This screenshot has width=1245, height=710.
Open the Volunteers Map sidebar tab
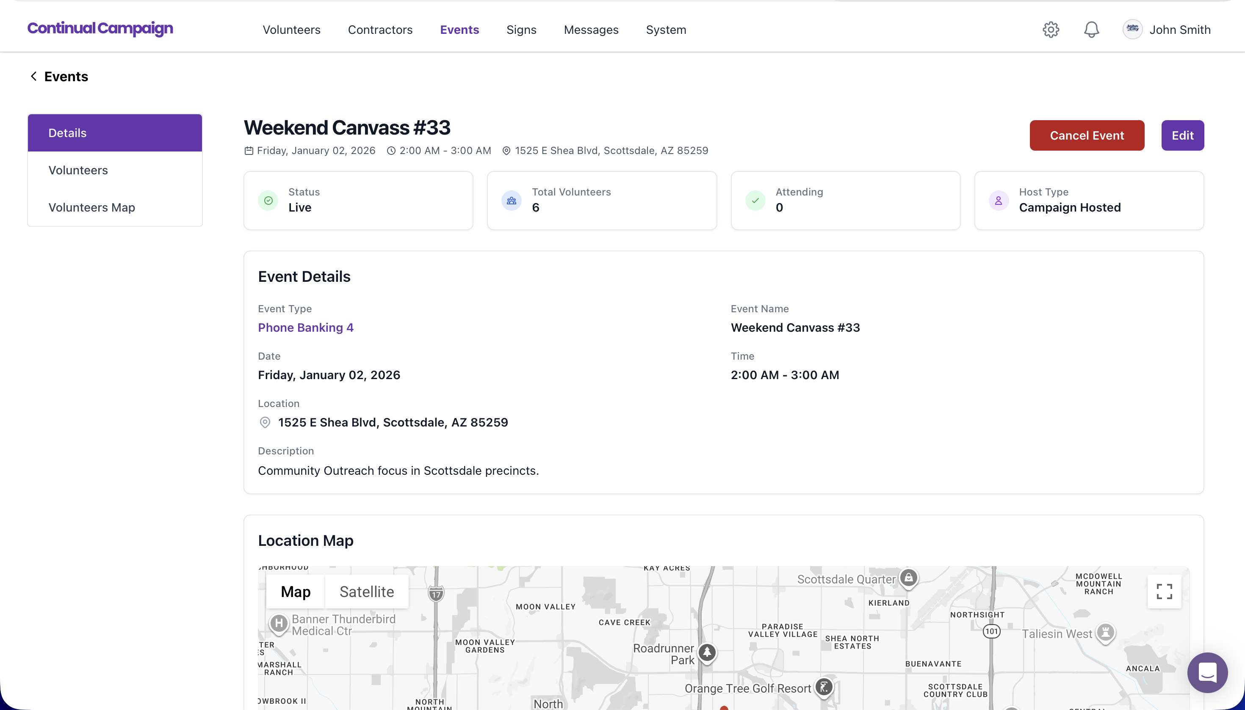[92, 207]
